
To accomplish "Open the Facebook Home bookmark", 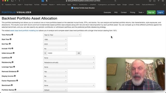I will [10, 5].
